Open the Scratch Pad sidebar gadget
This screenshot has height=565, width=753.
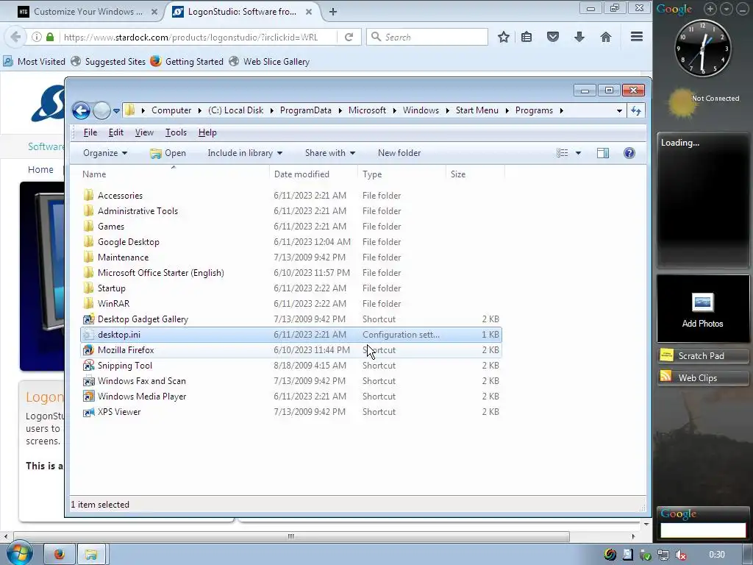coord(703,356)
